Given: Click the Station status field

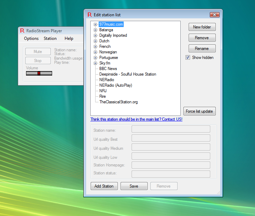Looking at the screenshot, I should (171, 174).
